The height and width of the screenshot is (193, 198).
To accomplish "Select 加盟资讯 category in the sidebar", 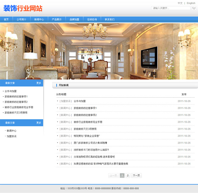I will pyautogui.click(x=12, y=136).
